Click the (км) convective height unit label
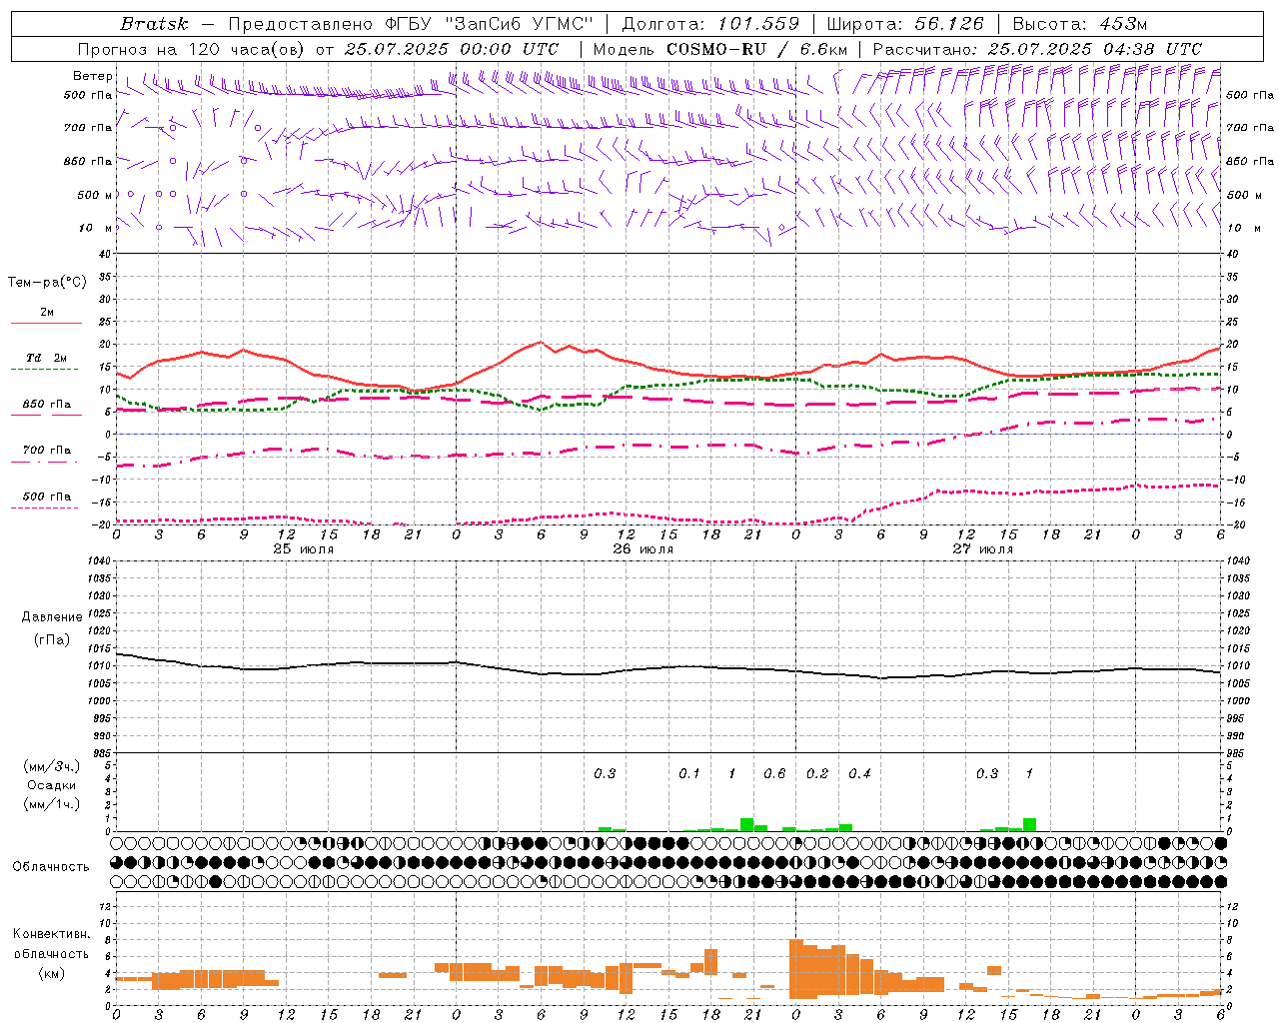1279x1023 pixels. 52,973
